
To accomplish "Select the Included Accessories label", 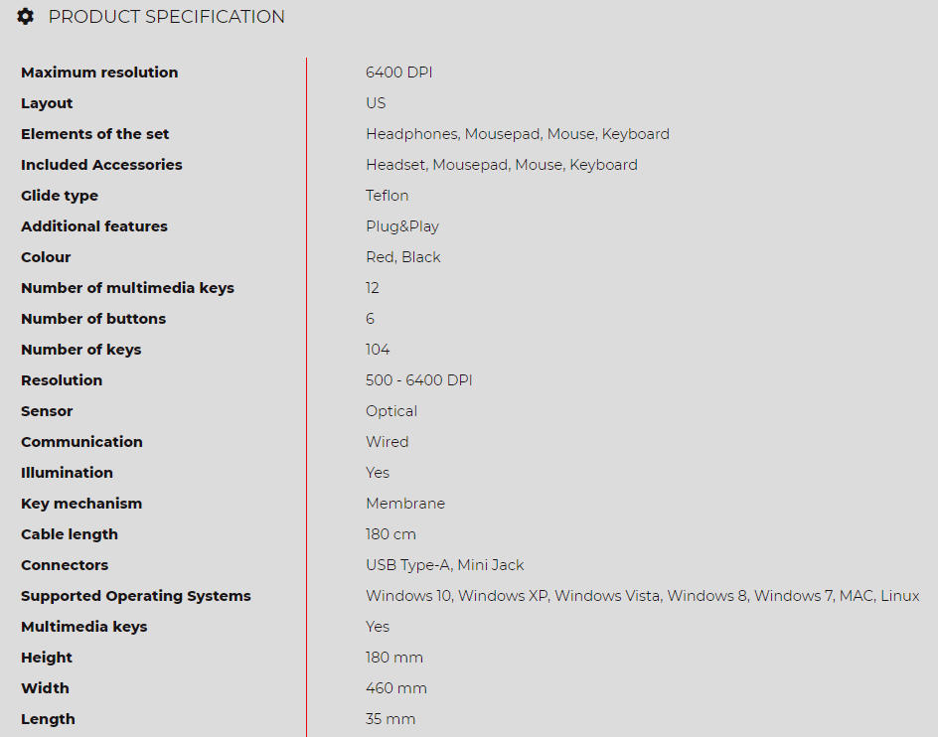I will click(x=101, y=165).
